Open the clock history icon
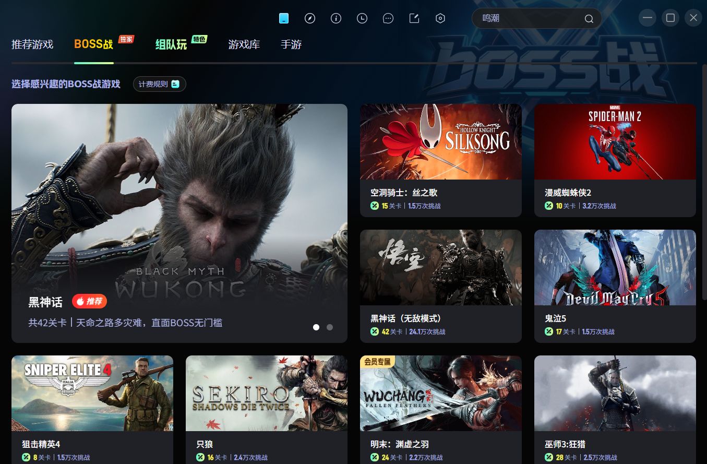 pos(362,18)
